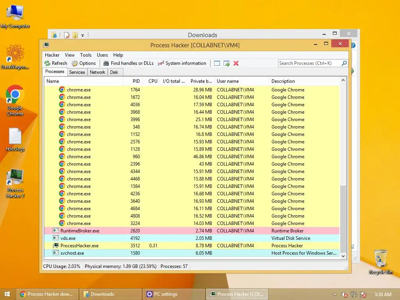This screenshot has height=300, width=400.
Task: Open Find handles or DLLs
Action: click(x=128, y=63)
